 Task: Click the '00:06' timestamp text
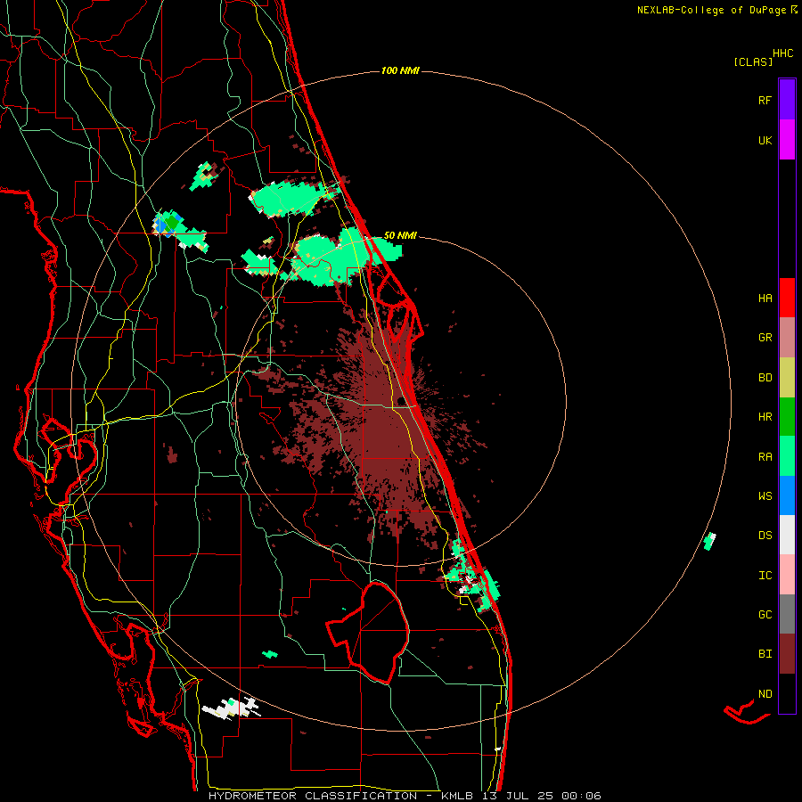(581, 796)
